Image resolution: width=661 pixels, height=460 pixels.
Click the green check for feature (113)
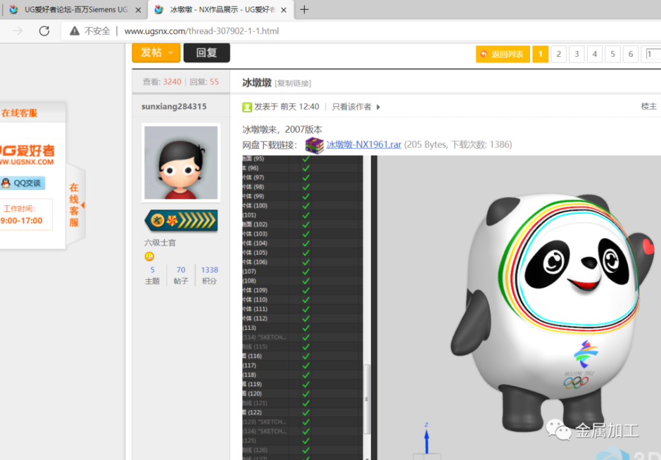[306, 328]
